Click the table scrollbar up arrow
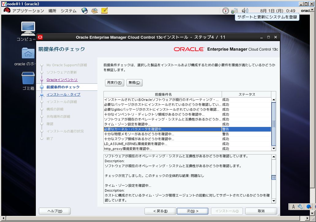Viewport: 316px width, 222px height. coord(274,100)
